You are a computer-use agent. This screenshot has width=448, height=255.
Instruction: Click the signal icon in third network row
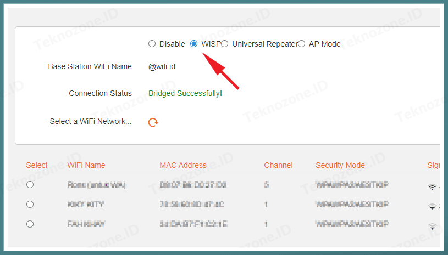(x=433, y=225)
